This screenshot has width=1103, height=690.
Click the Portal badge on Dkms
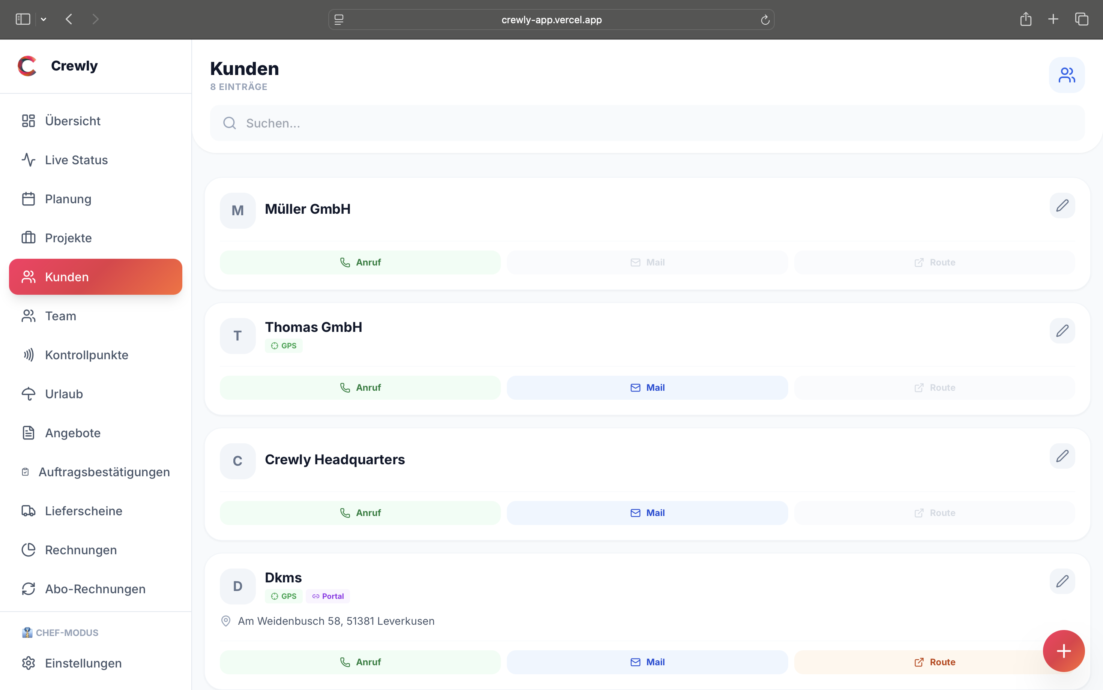[328, 596]
